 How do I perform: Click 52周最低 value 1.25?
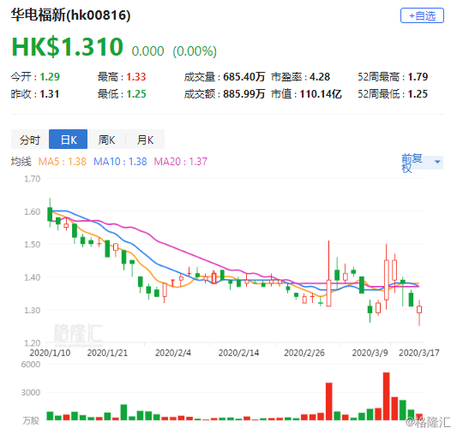pos(418,94)
